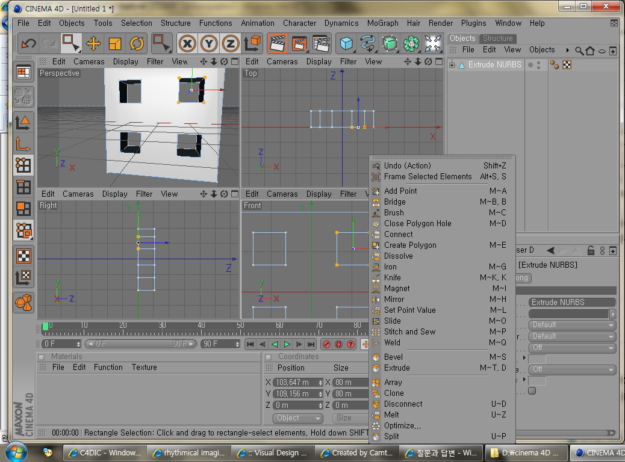Open Texture menu in Materials panel
The height and width of the screenshot is (462, 625).
[145, 367]
